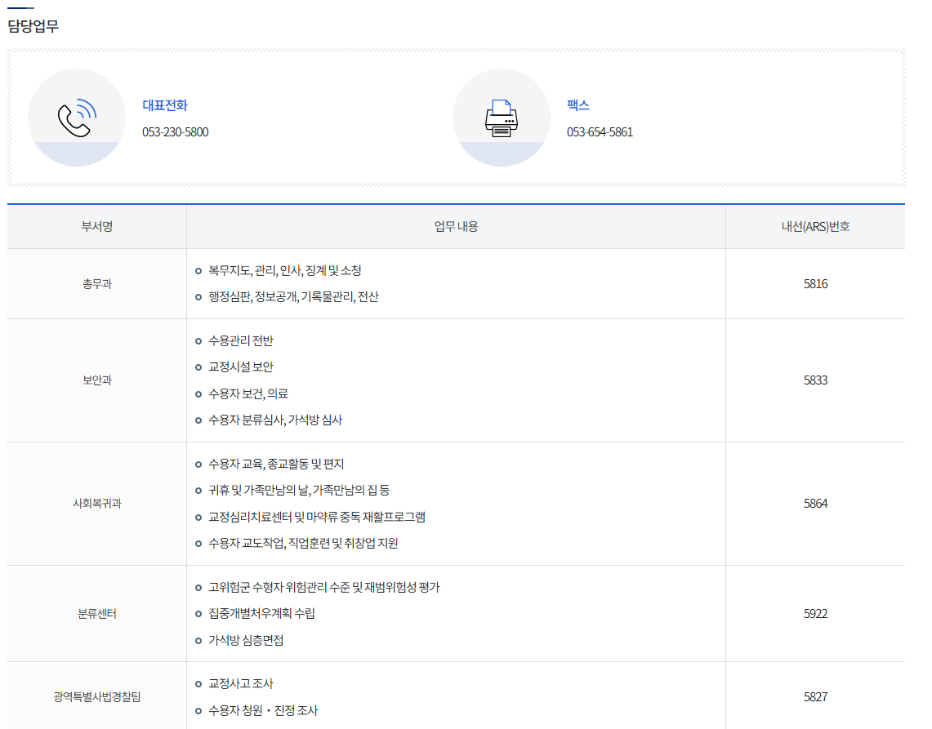Click extension number 5827
This screenshot has height=729, width=932.
tap(815, 697)
